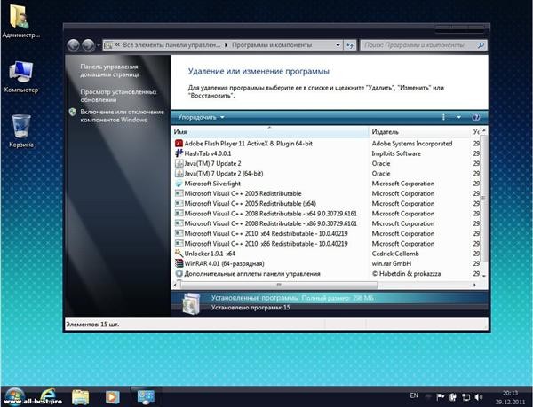Open the help question mark icon
533x407 pixels.
476,117
